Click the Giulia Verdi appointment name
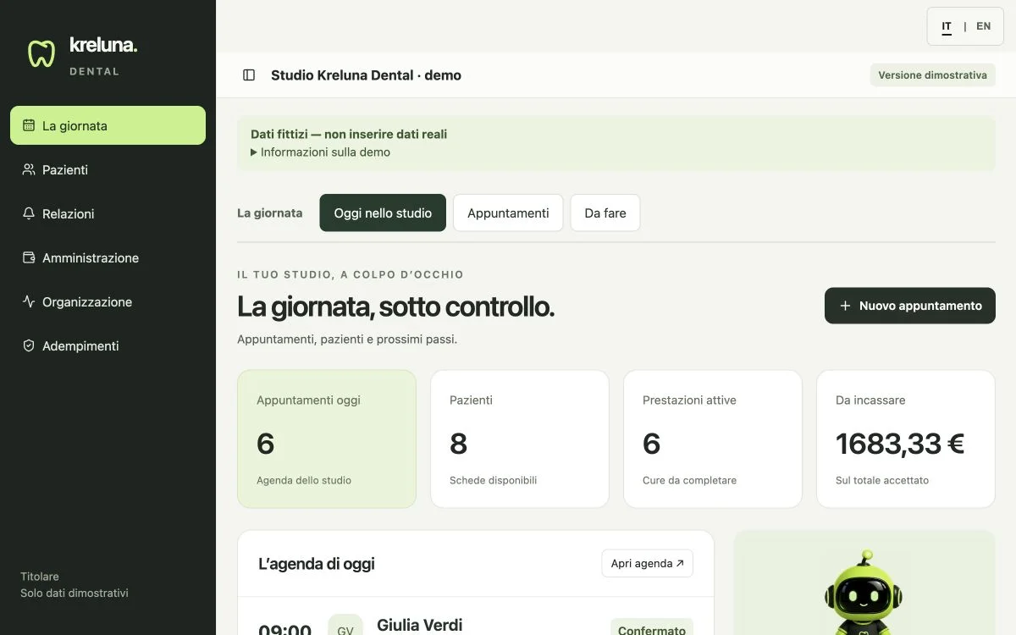Image resolution: width=1016 pixels, height=635 pixels. 420,625
